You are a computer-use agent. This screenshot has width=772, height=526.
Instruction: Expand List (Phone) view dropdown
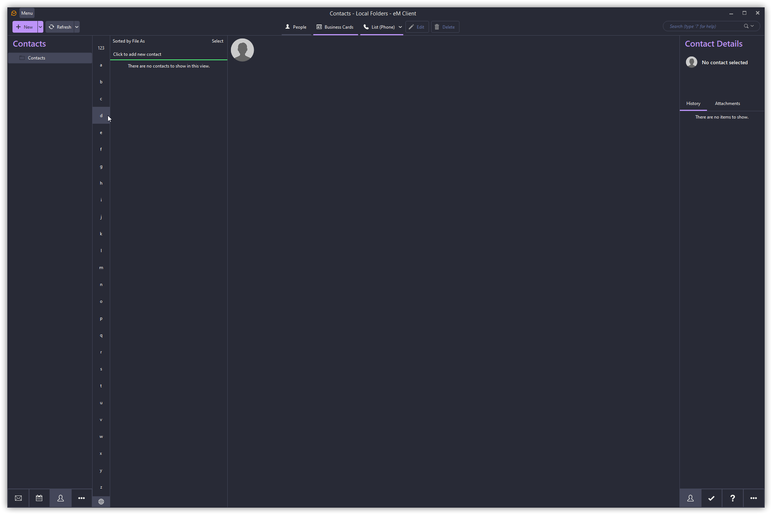[x=400, y=27]
